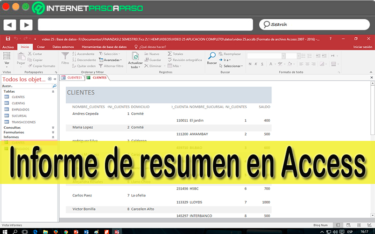Collapse the Tablas group
The width and height of the screenshot is (375, 234).
click(x=53, y=92)
